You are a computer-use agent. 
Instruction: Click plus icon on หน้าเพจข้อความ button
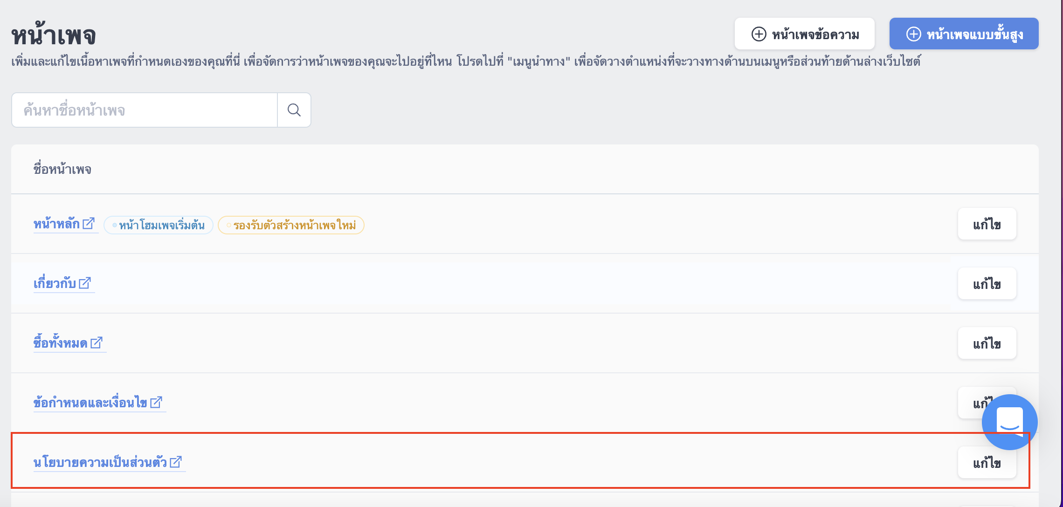pyautogui.click(x=759, y=34)
